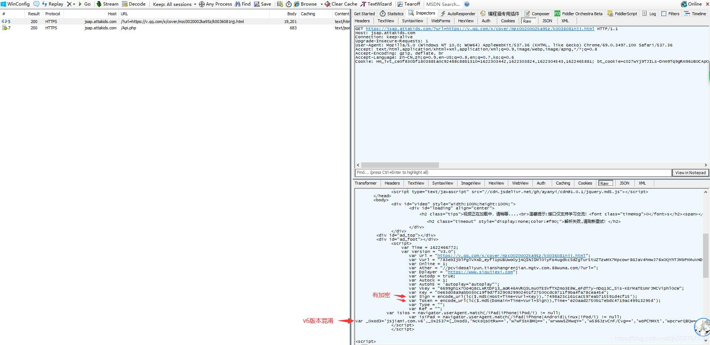Image resolution: width=710 pixels, height=345 pixels.
Task: Click the Save sessions icon
Action: coord(263,4)
